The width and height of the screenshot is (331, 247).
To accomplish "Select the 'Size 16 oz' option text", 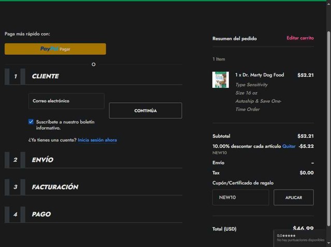I will tap(246, 93).
